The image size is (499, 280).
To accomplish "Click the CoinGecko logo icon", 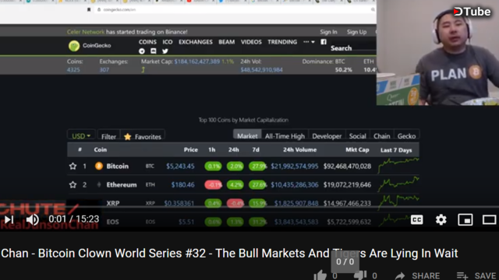I will pos(74,46).
